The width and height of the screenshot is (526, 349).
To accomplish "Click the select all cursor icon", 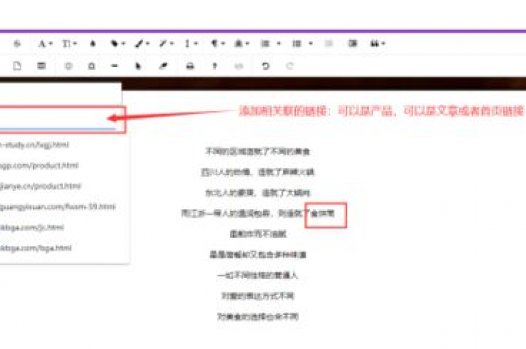I will coord(138,66).
